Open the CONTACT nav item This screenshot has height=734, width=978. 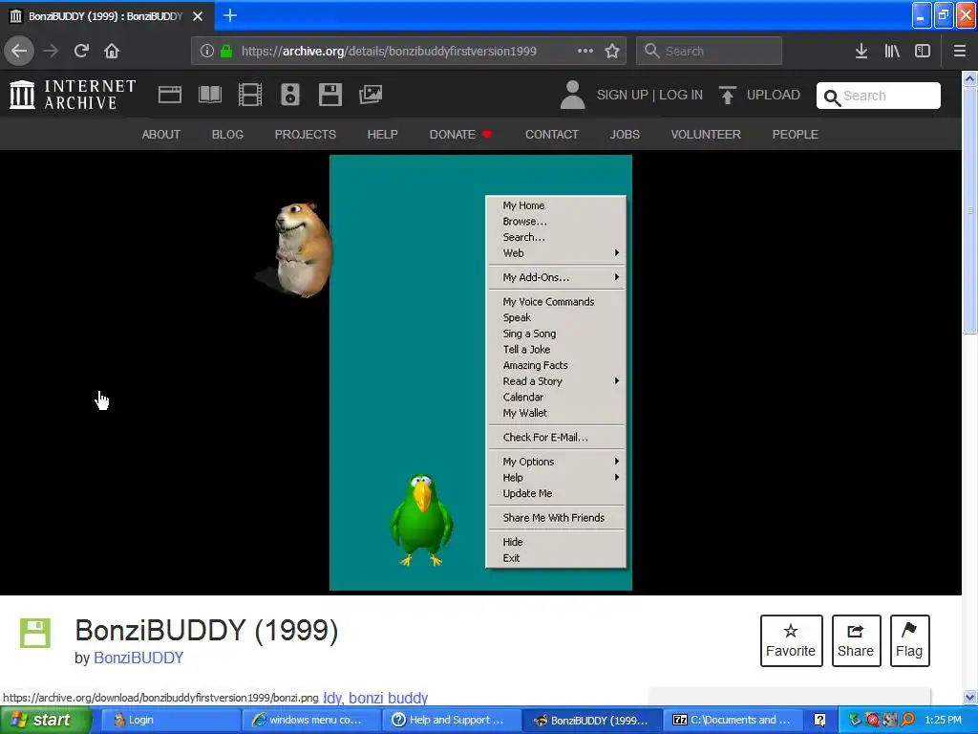(551, 134)
